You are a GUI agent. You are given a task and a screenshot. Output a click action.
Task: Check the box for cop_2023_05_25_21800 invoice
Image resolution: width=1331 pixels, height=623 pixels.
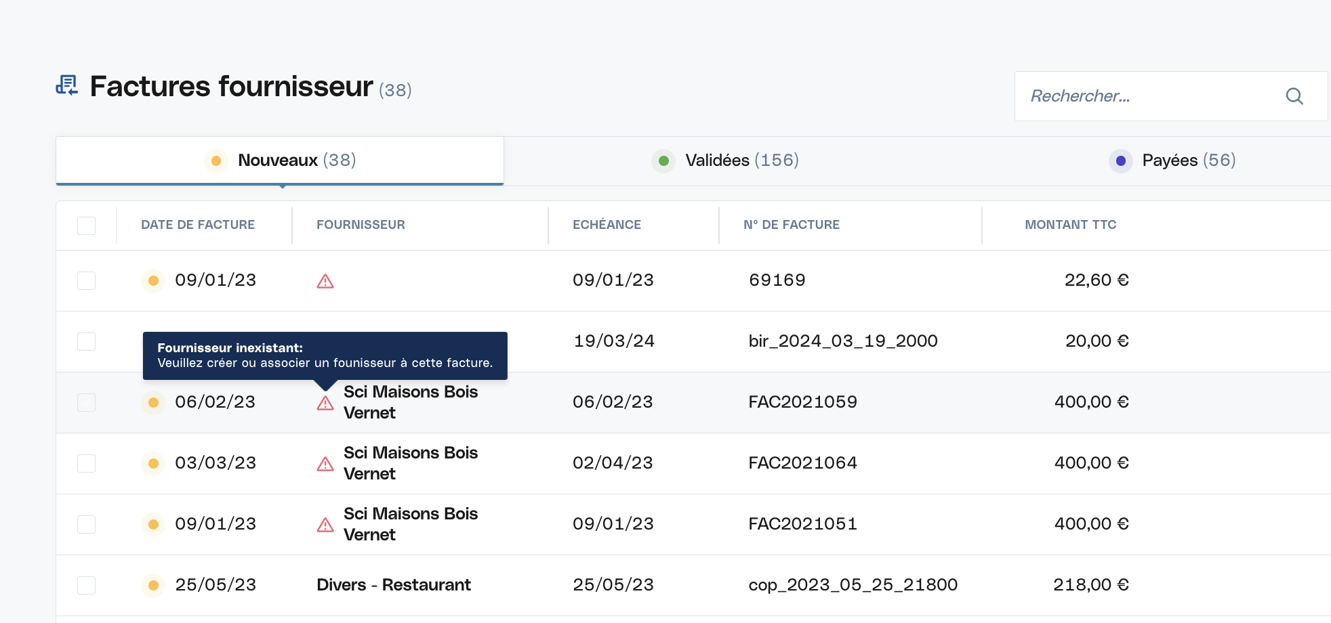pos(86,585)
